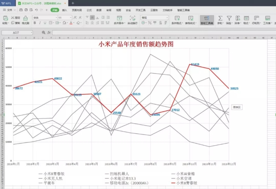Click the zoom magnifier beside the fx icon
This screenshot has width=276, height=189.
tap(44, 32)
